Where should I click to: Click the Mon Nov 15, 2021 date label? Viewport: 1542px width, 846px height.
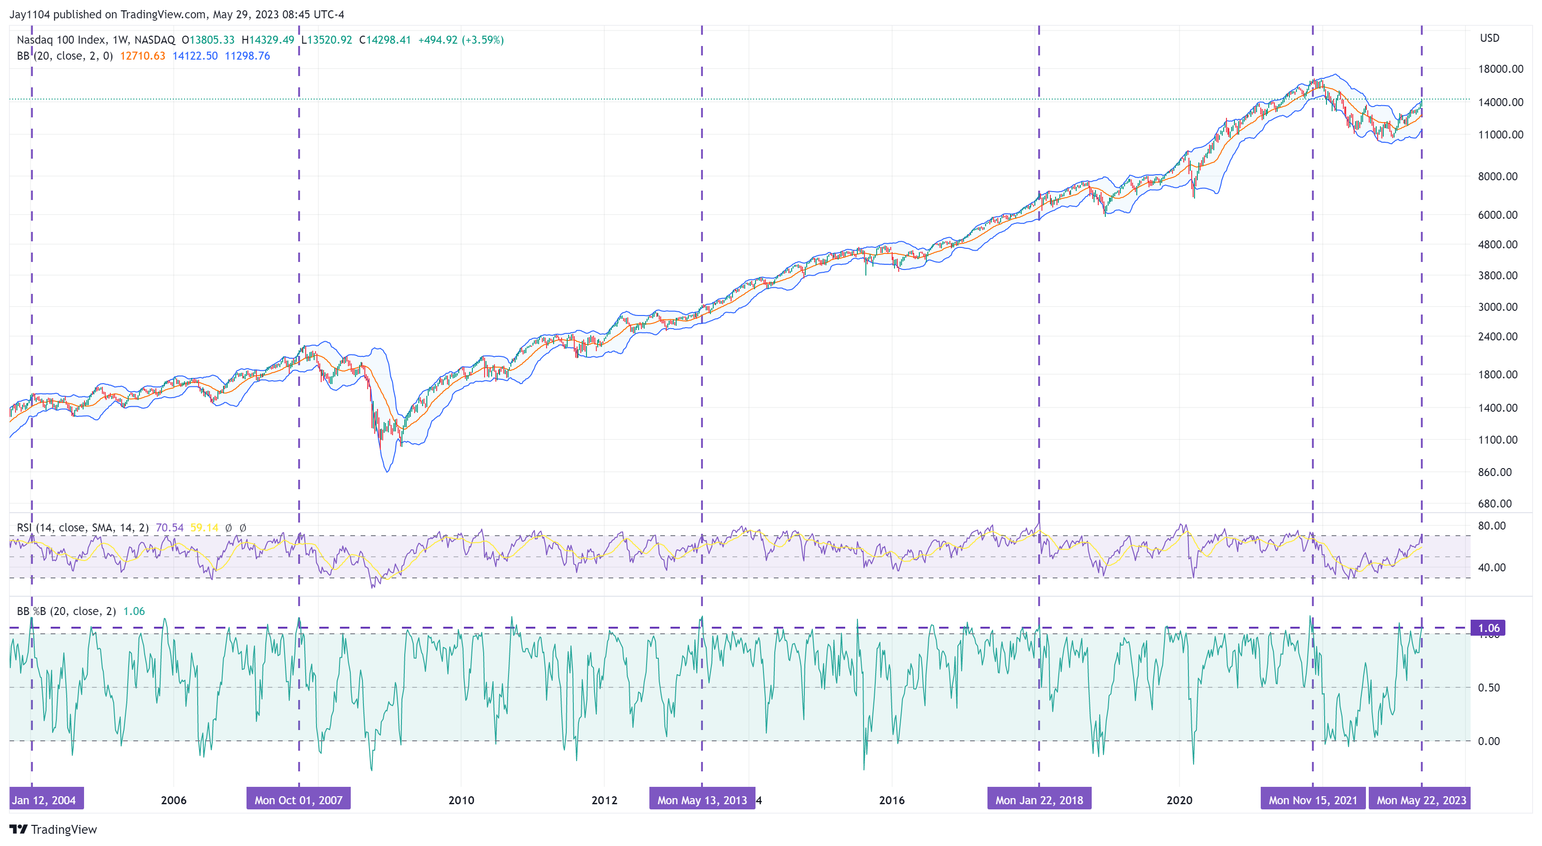[x=1313, y=800]
